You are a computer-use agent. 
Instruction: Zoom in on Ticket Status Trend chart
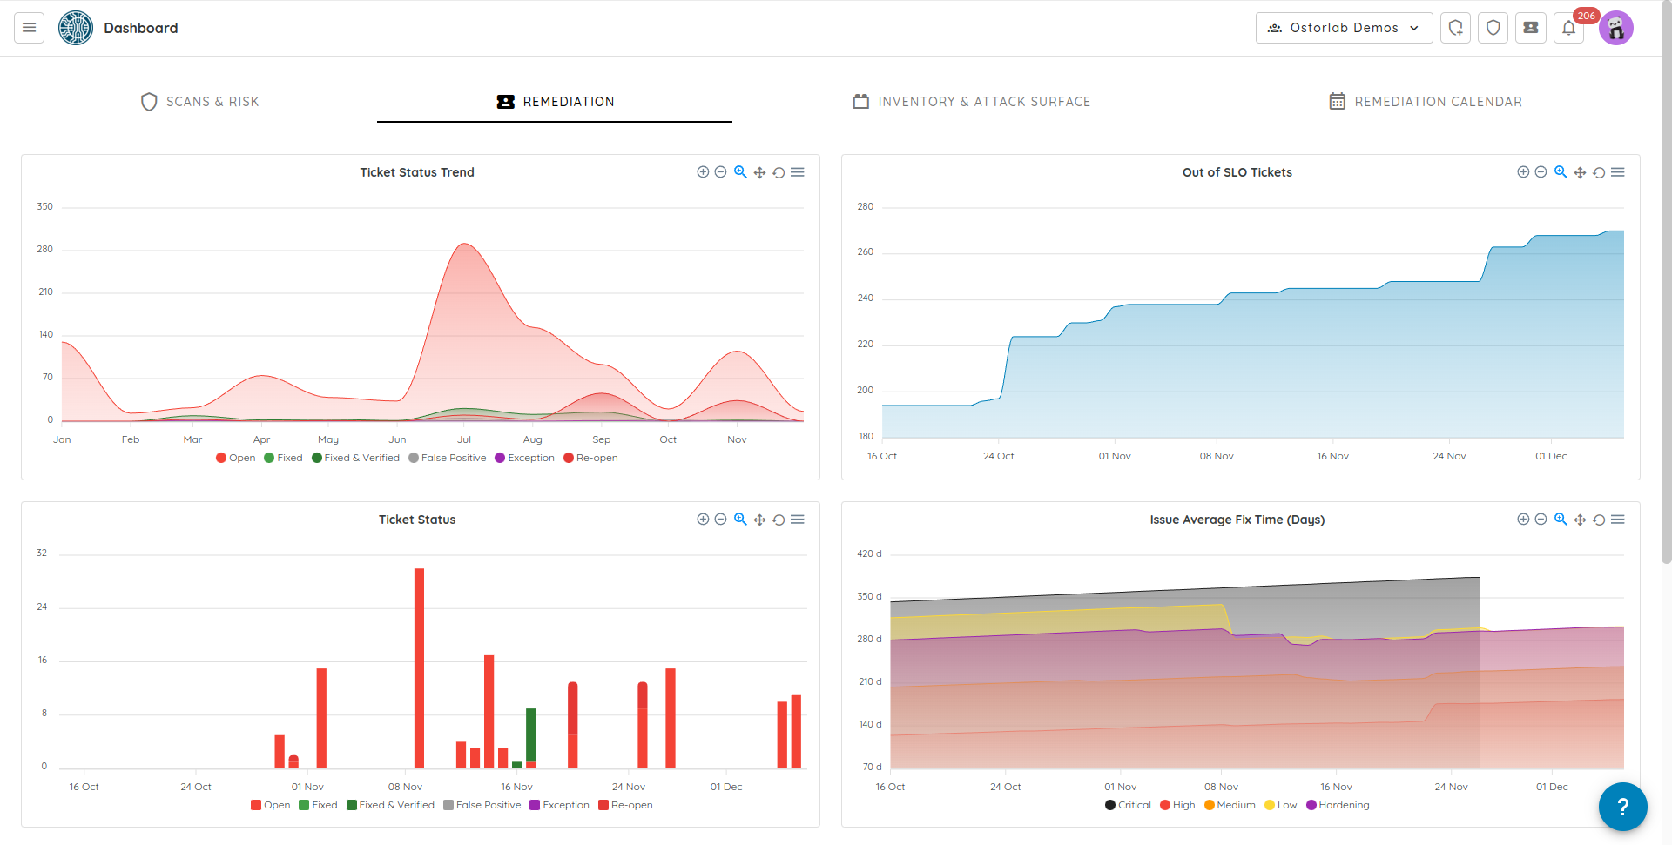703,172
